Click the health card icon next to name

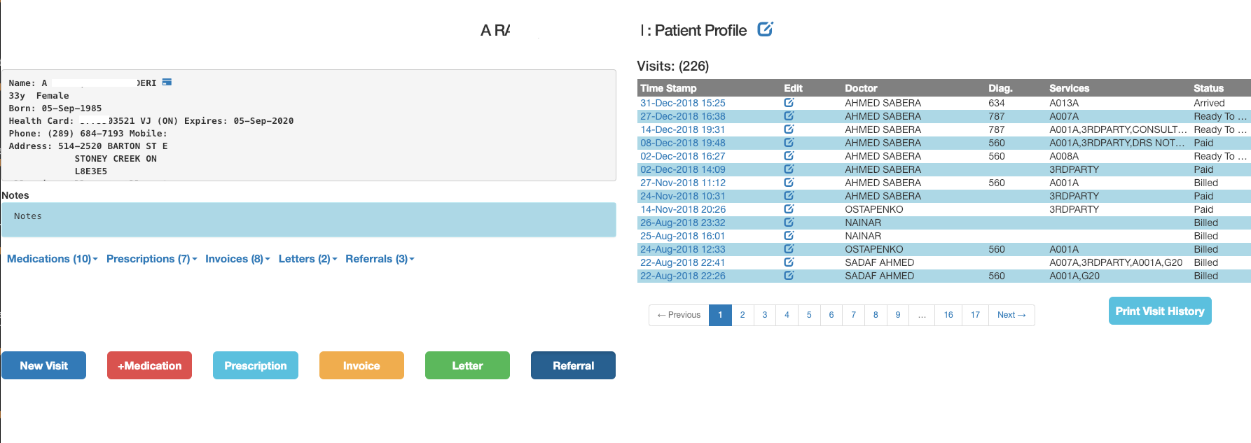[x=167, y=83]
